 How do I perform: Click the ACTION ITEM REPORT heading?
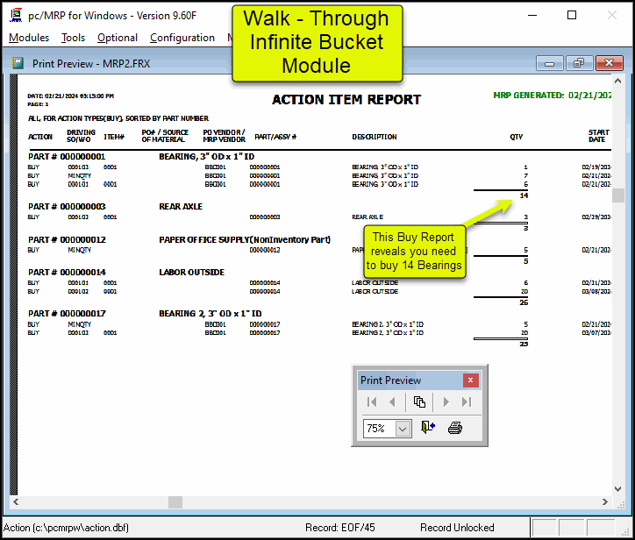coord(346,100)
